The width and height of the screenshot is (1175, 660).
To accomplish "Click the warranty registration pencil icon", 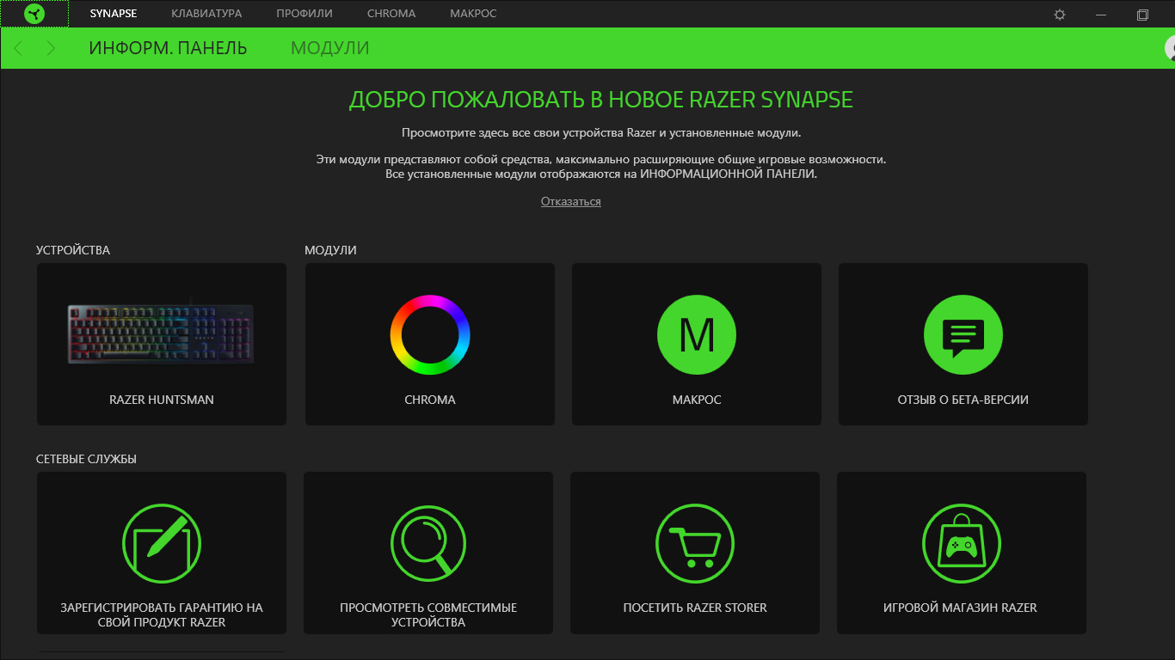I will click(162, 543).
